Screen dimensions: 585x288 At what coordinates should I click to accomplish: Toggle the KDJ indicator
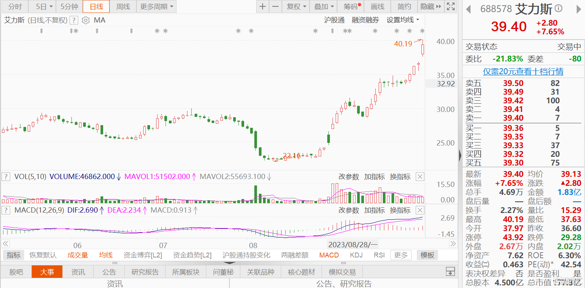point(356,255)
